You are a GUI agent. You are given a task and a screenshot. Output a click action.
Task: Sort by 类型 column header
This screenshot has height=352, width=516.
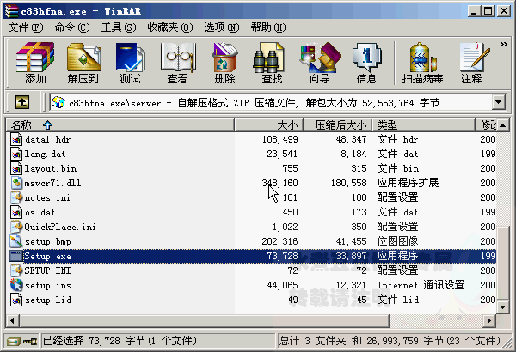click(424, 125)
